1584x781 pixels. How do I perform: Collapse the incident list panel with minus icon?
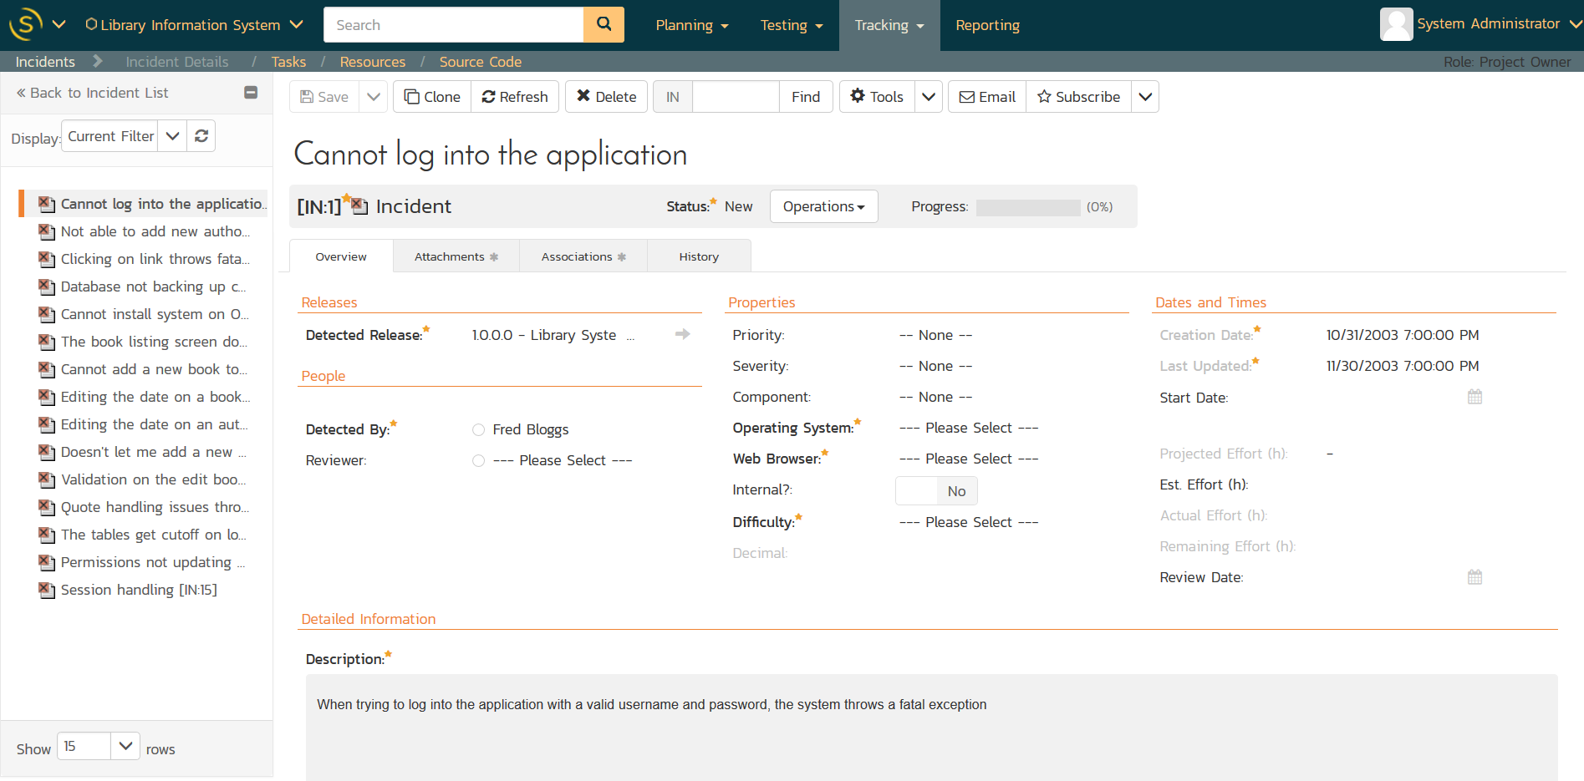coord(250,93)
